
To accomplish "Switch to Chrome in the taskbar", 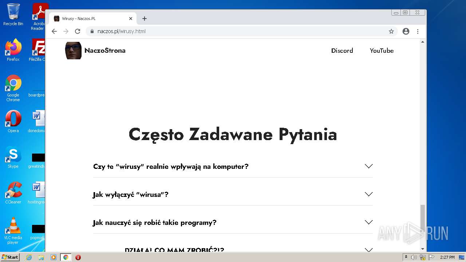I will (66, 257).
